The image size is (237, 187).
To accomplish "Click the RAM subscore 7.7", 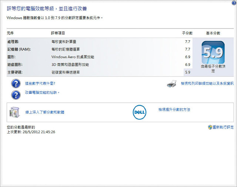I will 188,49.
